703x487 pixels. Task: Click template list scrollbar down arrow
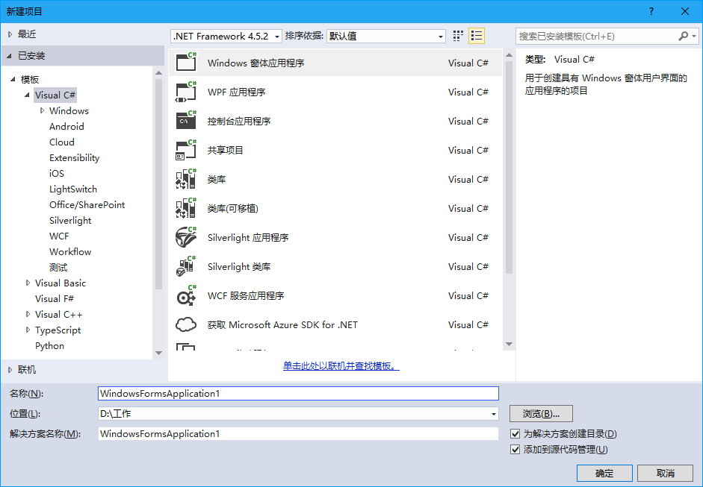(x=509, y=345)
